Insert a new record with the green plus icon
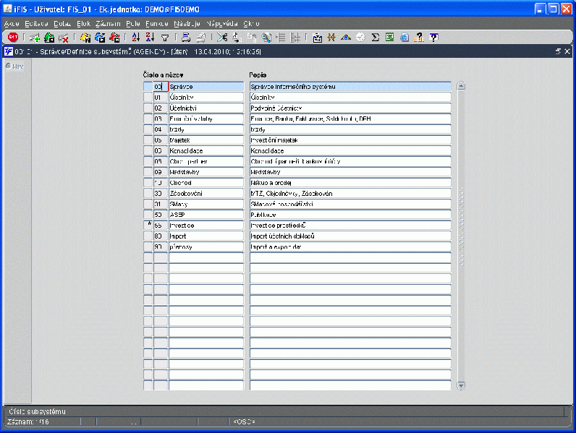The height and width of the screenshot is (433, 576). point(35,37)
